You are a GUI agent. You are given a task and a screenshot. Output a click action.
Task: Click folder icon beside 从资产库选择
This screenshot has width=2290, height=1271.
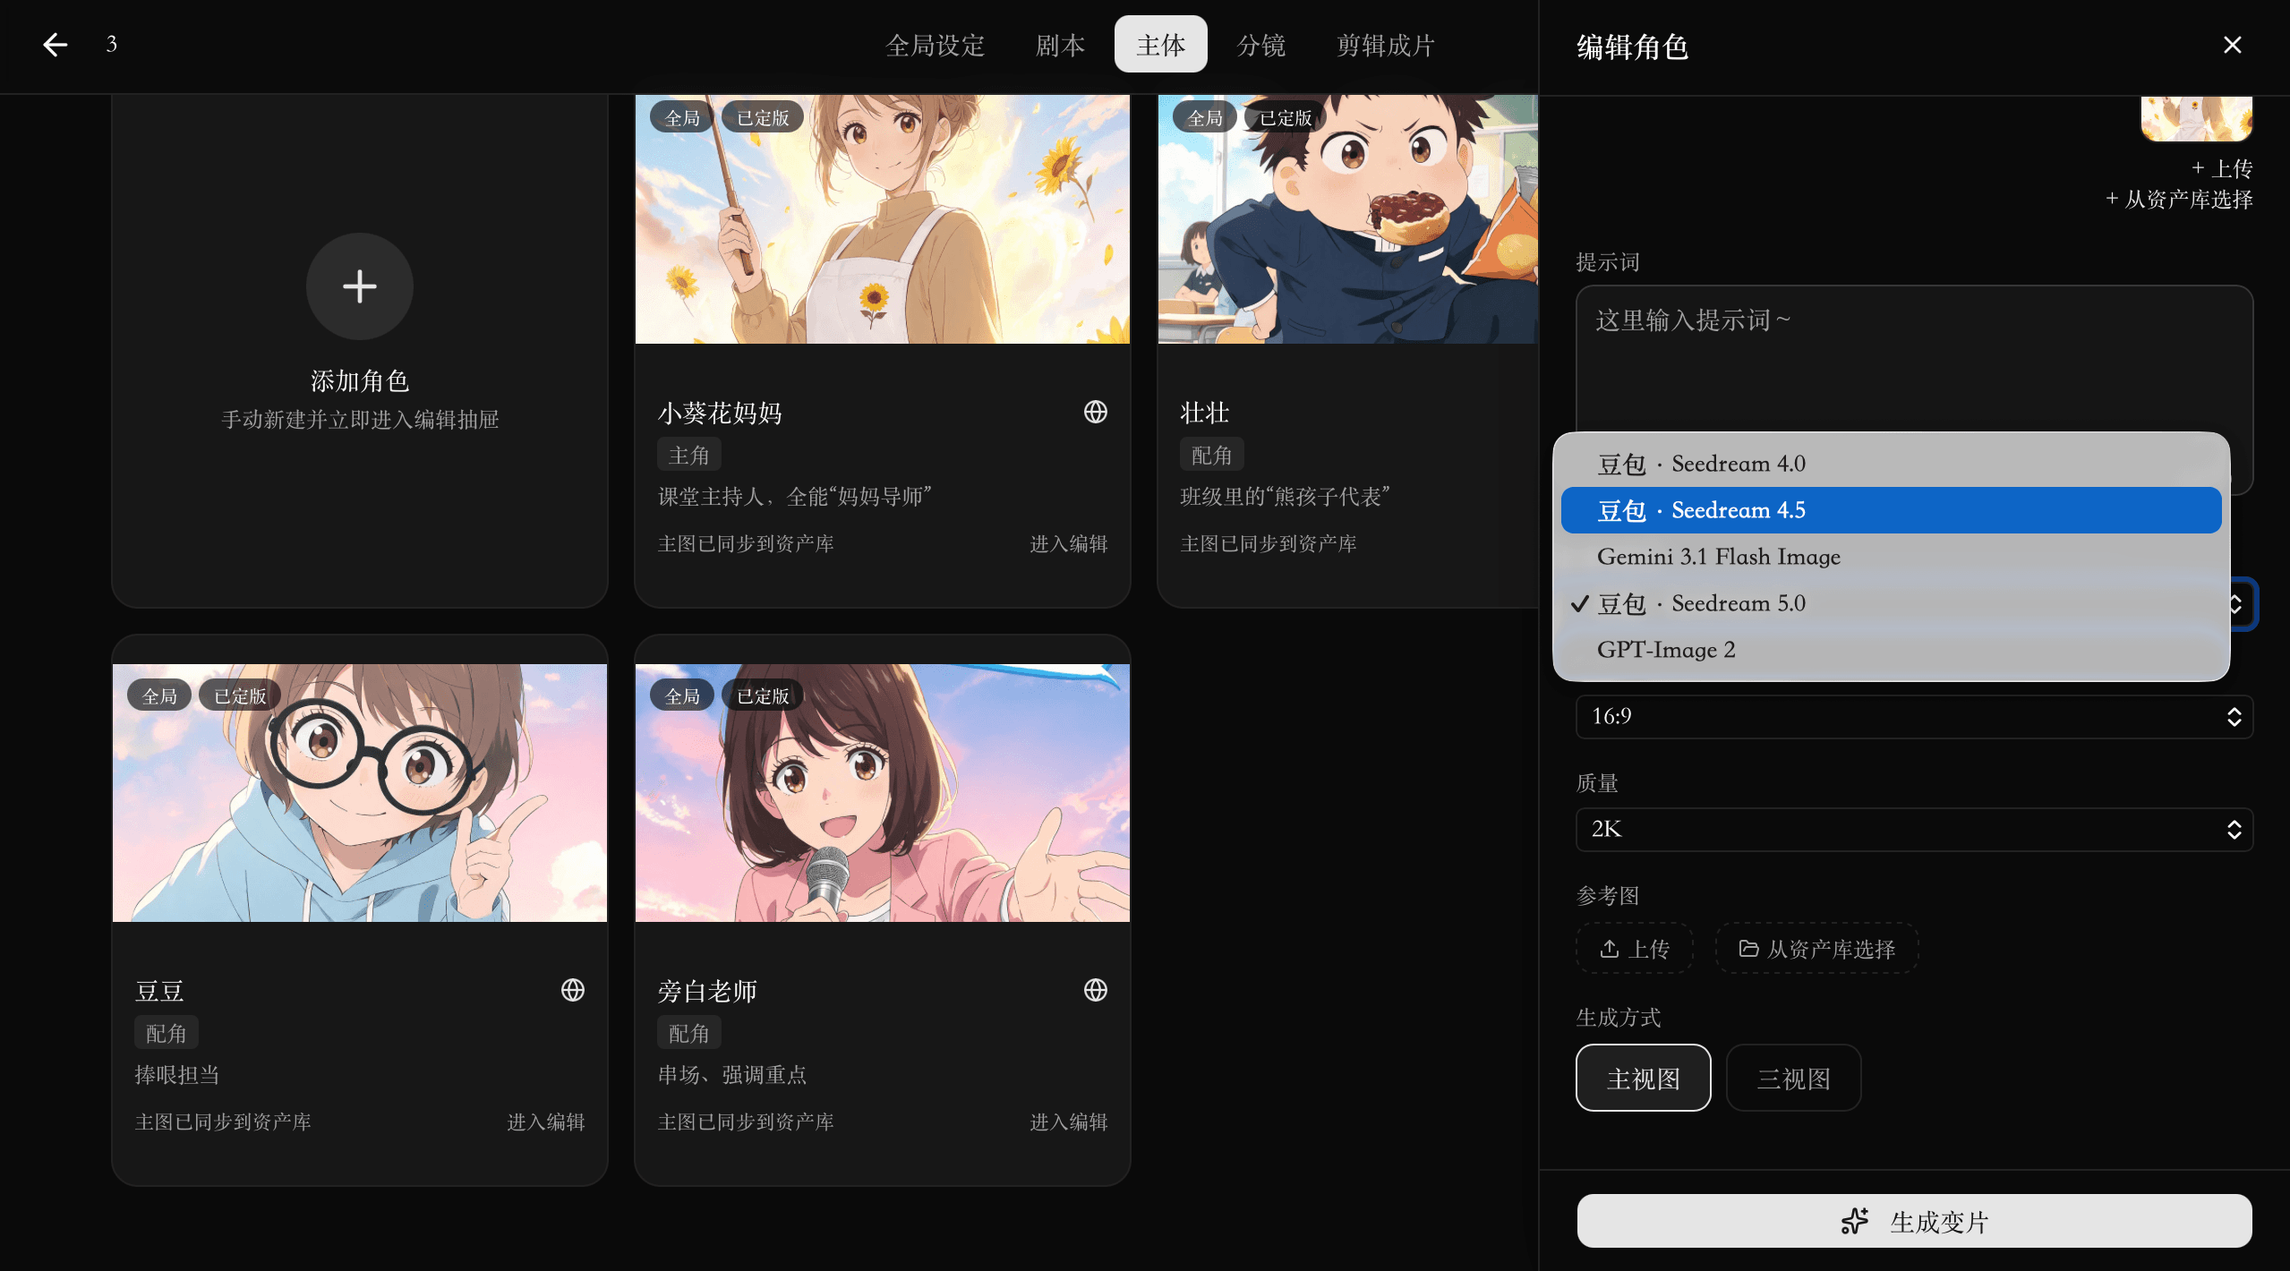coord(1747,948)
